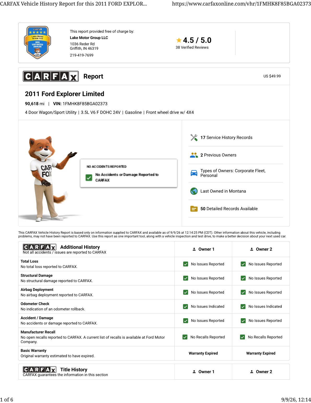Image resolution: width=311 pixels, height=403 pixels.
Task: Click the dealer phone number 219-419-7699
Action: (82, 55)
